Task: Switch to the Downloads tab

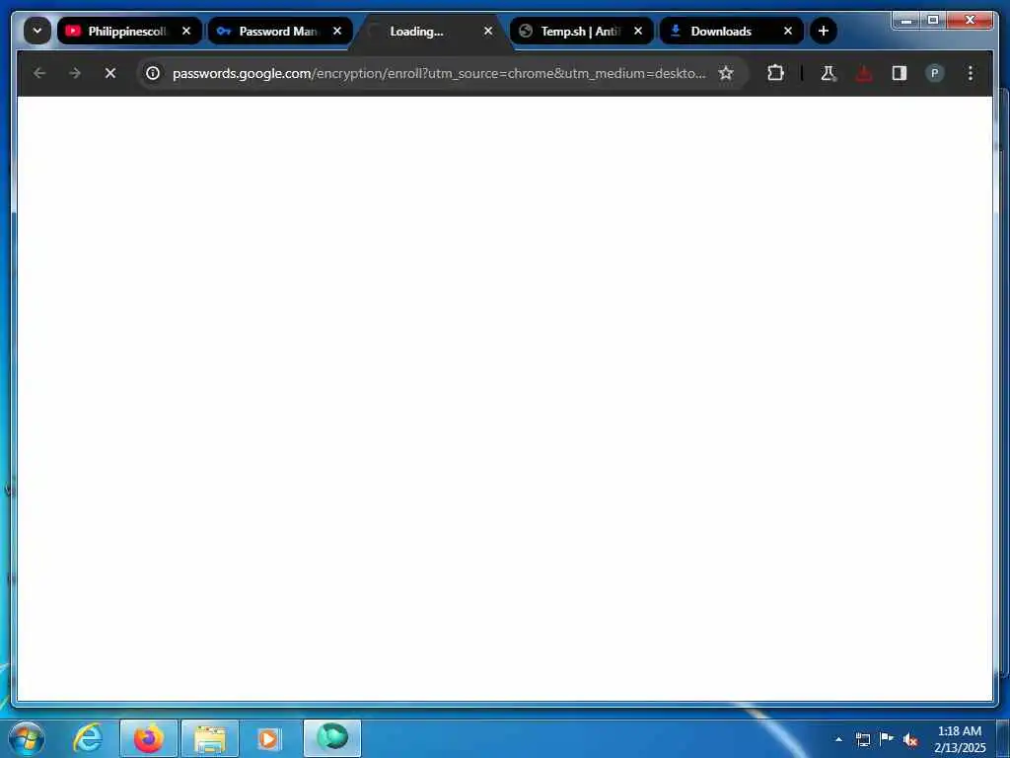Action: tap(732, 31)
